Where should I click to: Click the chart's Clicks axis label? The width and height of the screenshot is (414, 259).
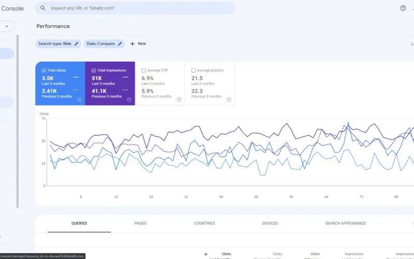tap(44, 114)
